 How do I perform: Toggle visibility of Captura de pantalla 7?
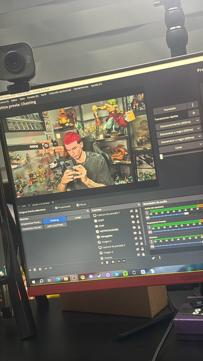pyautogui.click(x=132, y=211)
